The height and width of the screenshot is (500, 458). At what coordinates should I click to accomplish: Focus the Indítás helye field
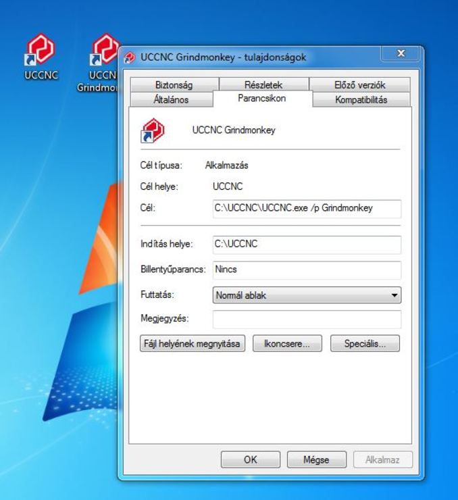point(307,245)
